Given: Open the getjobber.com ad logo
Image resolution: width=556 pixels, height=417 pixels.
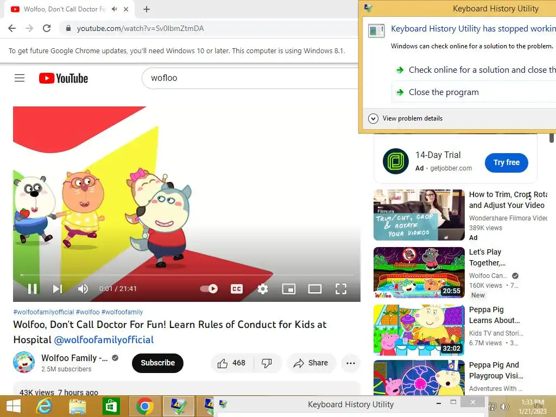Looking at the screenshot, I should pos(396,161).
